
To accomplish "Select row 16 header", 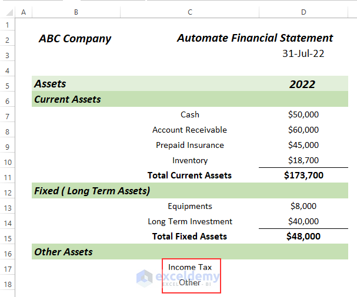I will tap(8, 252).
